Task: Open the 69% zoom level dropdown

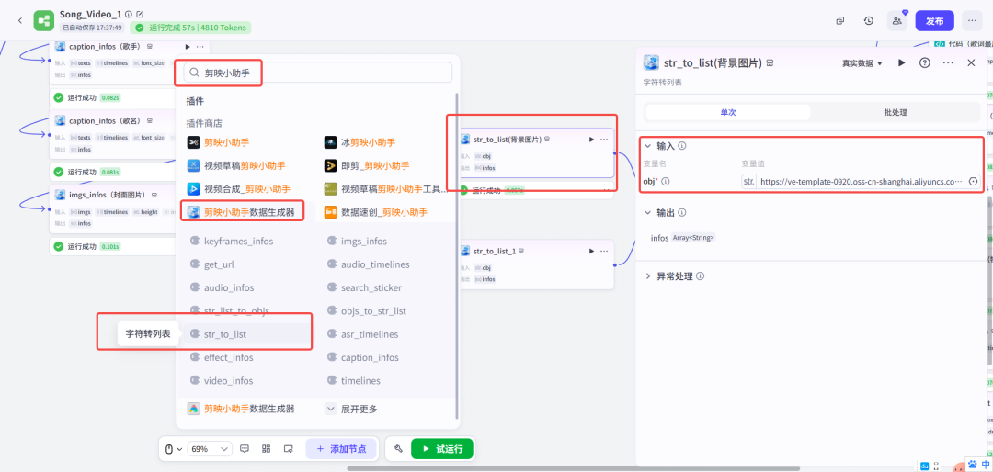Action: pyautogui.click(x=210, y=449)
